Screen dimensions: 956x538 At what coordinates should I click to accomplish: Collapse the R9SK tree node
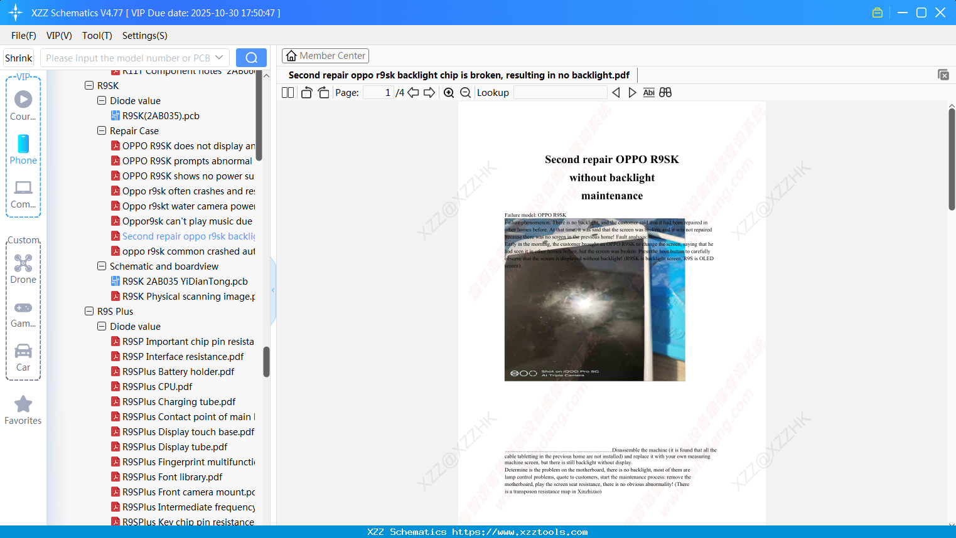[x=89, y=85]
